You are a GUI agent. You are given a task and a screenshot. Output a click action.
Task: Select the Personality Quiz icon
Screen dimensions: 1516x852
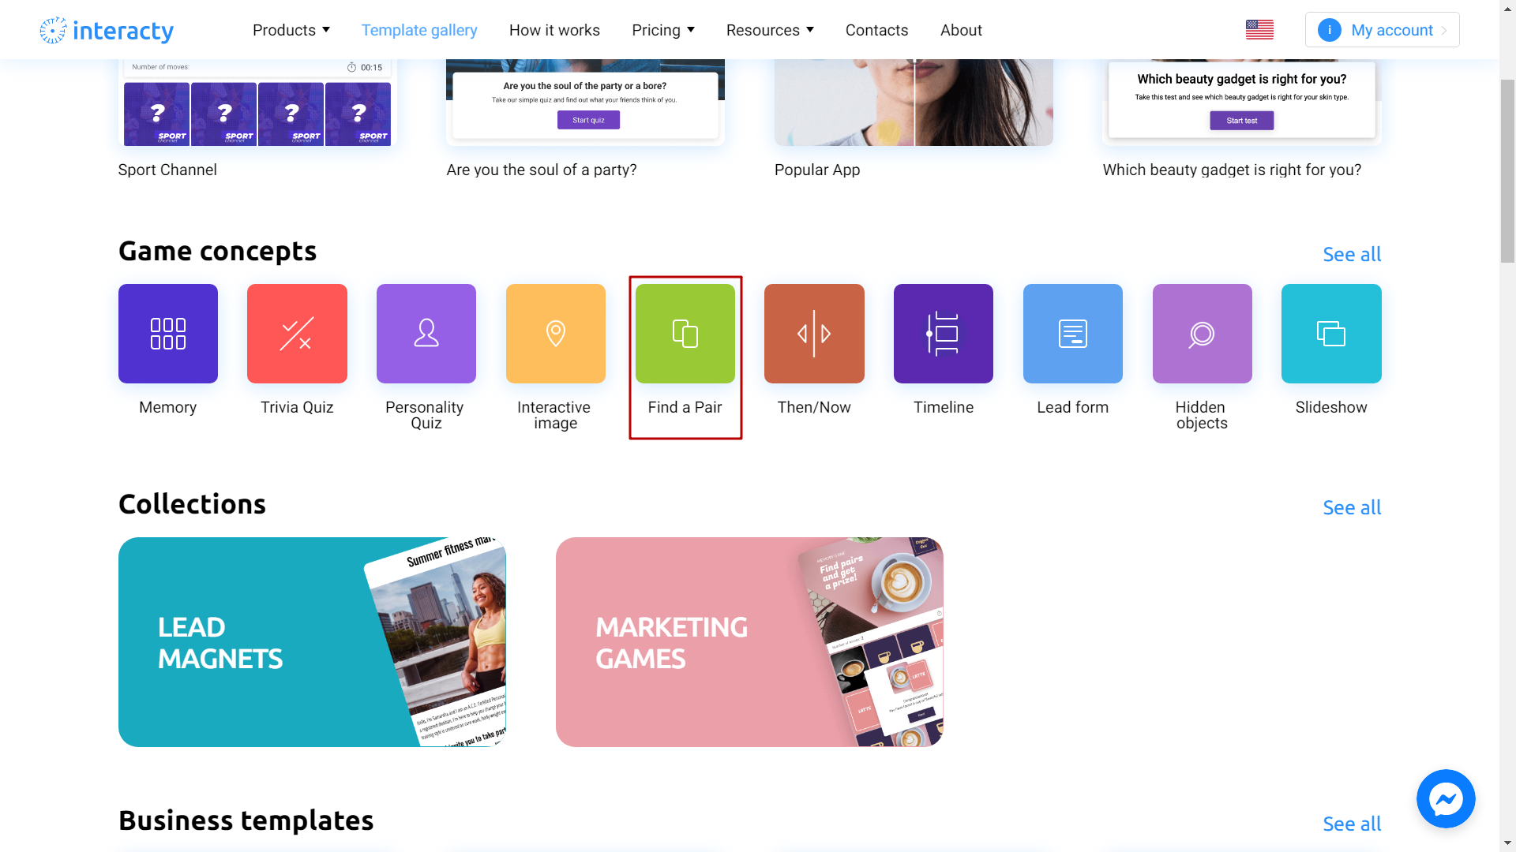426,333
